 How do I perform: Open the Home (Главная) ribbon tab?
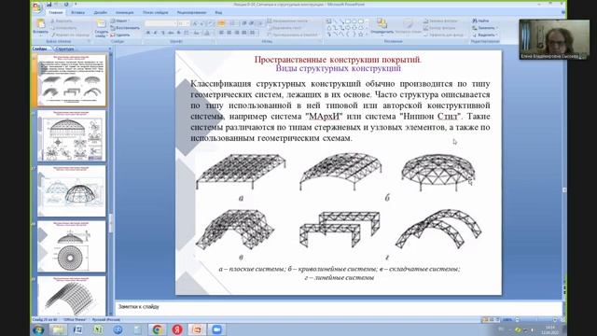pyautogui.click(x=56, y=12)
